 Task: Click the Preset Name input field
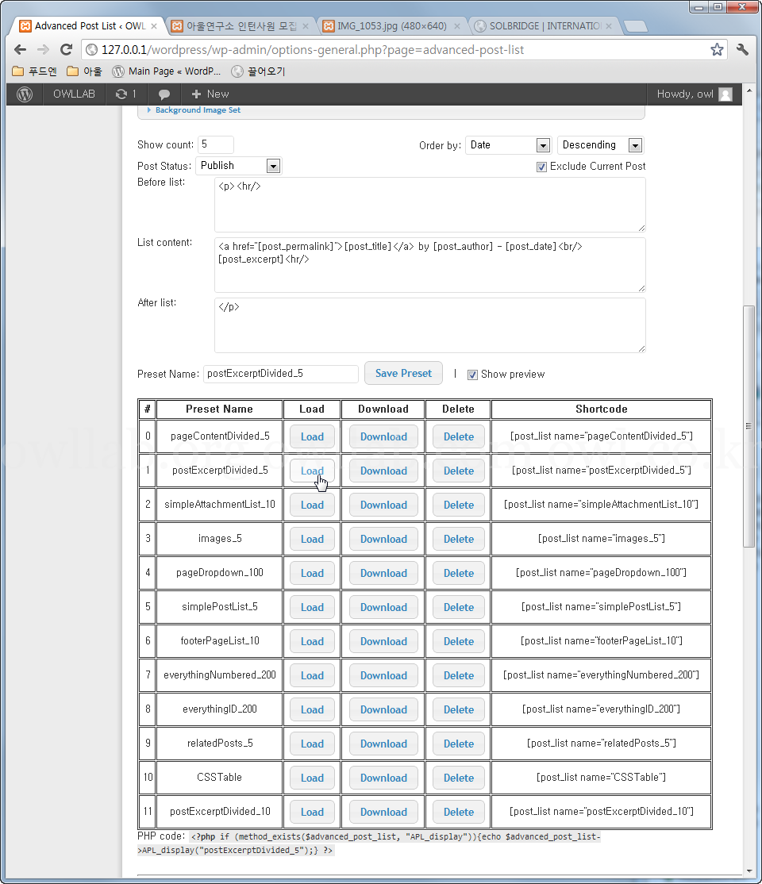[281, 374]
